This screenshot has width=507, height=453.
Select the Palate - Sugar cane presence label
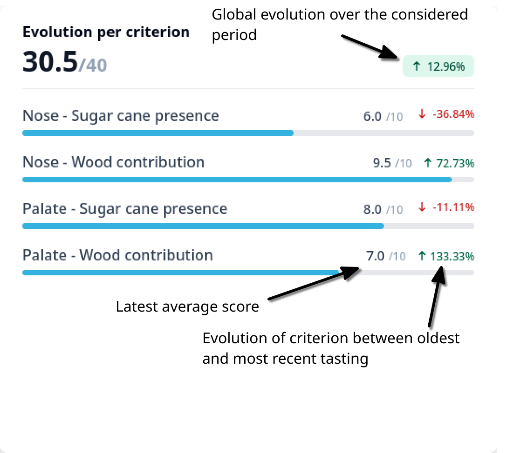125,209
